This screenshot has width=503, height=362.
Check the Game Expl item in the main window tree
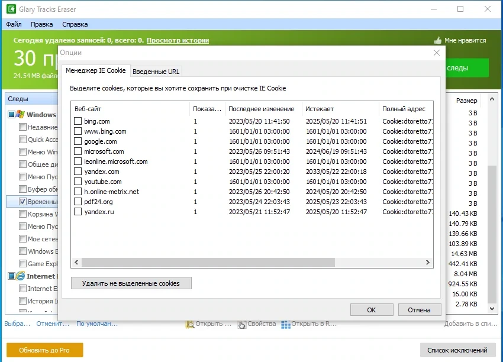(x=22, y=264)
